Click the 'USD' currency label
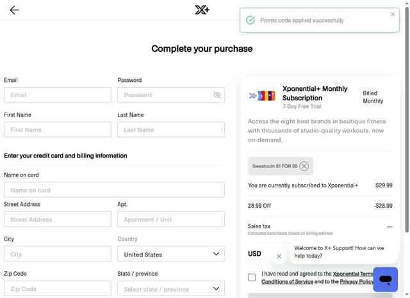The height and width of the screenshot is (298, 410). click(254, 254)
